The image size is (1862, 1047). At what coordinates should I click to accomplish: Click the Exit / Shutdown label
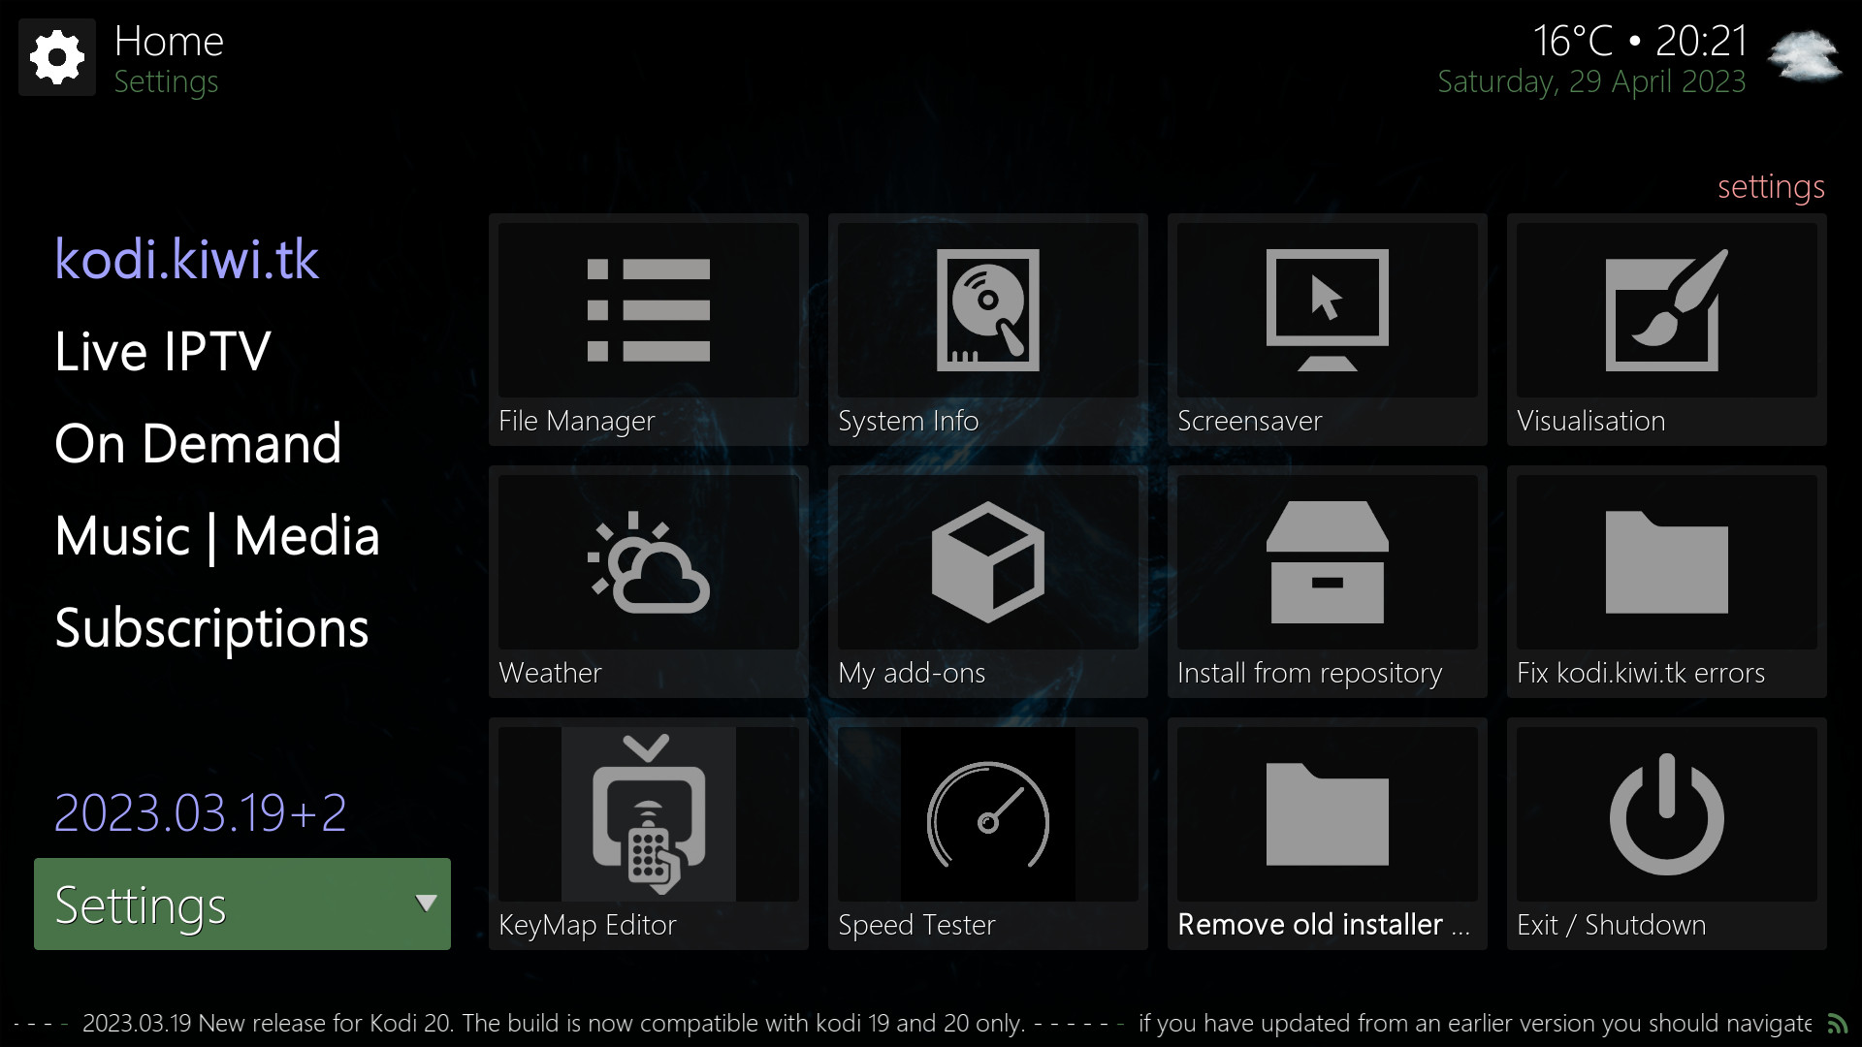point(1612,925)
